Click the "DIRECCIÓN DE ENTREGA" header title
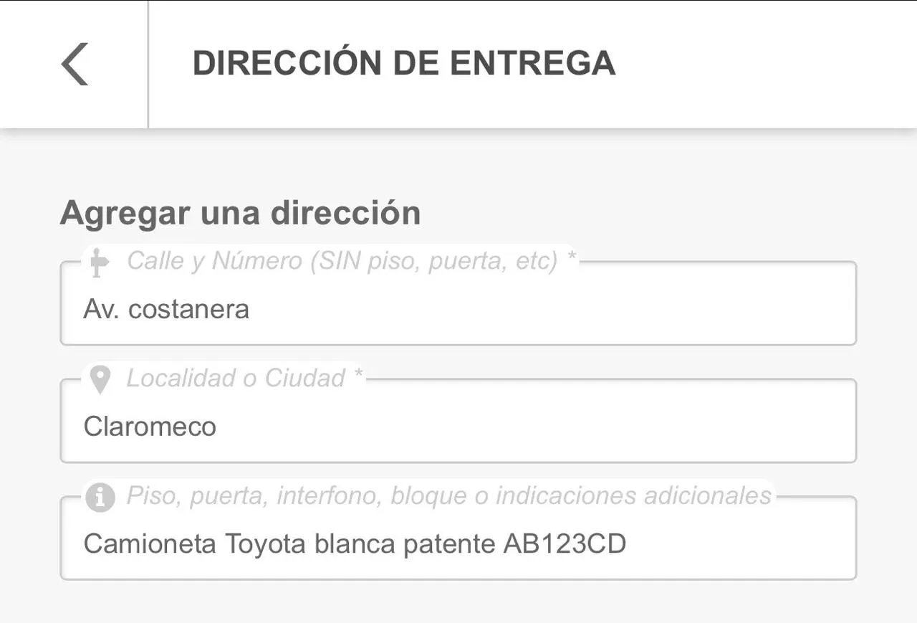Viewport: 917px width, 623px height. (403, 63)
